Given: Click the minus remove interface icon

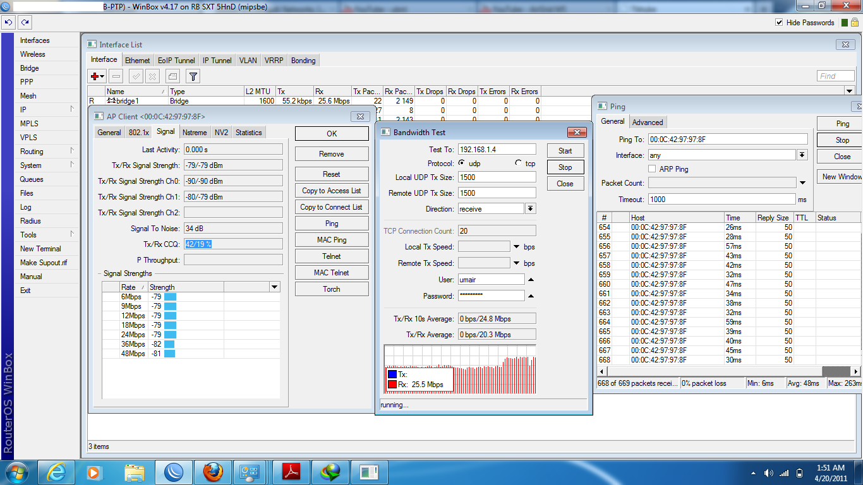Looking at the screenshot, I should [116, 76].
